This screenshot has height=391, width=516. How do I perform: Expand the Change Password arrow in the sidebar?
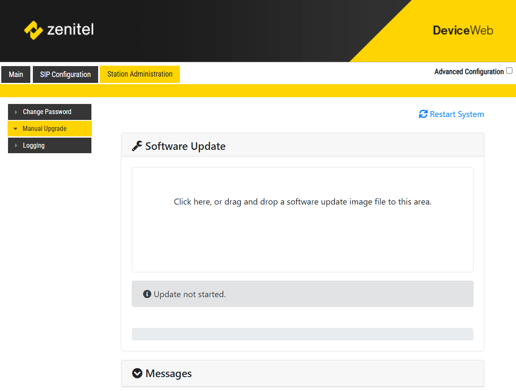point(16,112)
